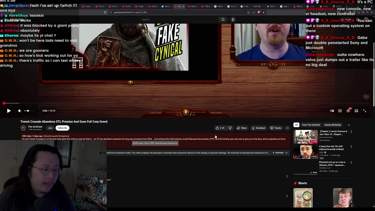
Task: Click the browser address bar URL
Action: click(130, 12)
